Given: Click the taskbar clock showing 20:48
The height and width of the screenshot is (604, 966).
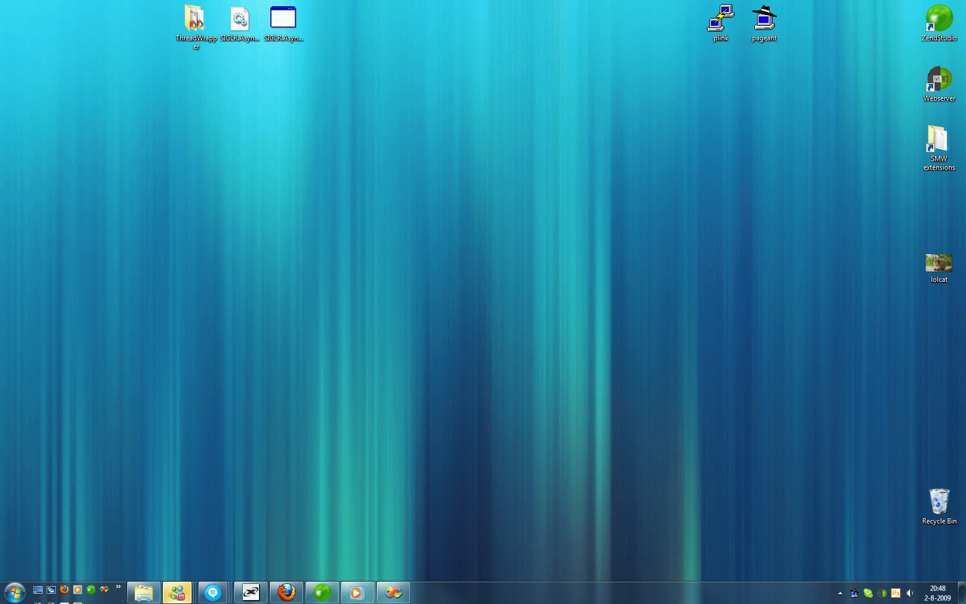Looking at the screenshot, I should pyautogui.click(x=938, y=593).
